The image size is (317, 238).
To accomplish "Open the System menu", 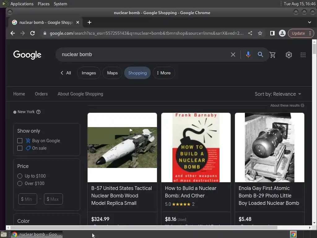I will pyautogui.click(x=60, y=4).
